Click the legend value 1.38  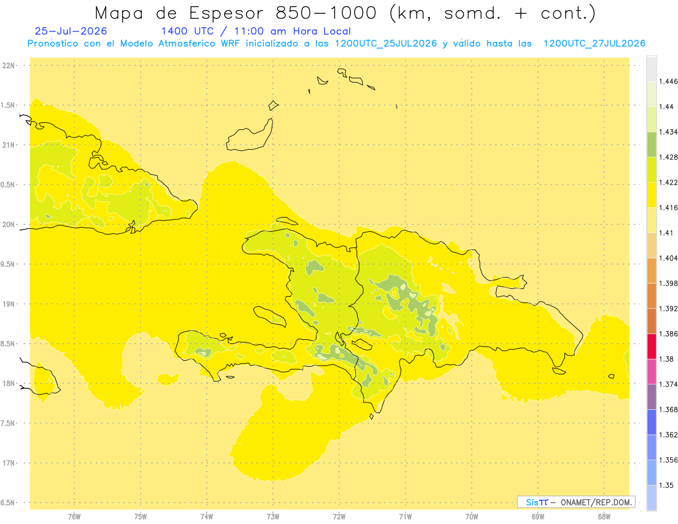click(667, 359)
